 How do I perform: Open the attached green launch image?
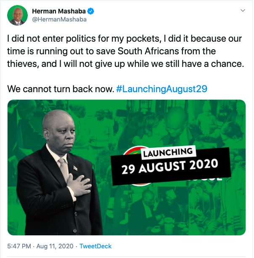(x=127, y=168)
